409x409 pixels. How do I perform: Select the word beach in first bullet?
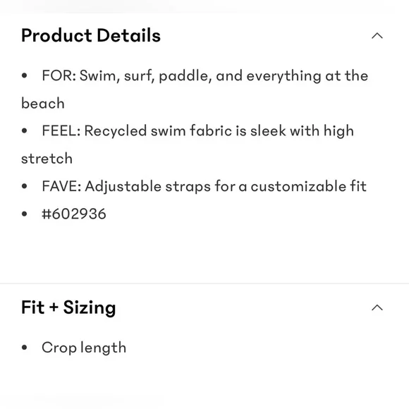43,103
